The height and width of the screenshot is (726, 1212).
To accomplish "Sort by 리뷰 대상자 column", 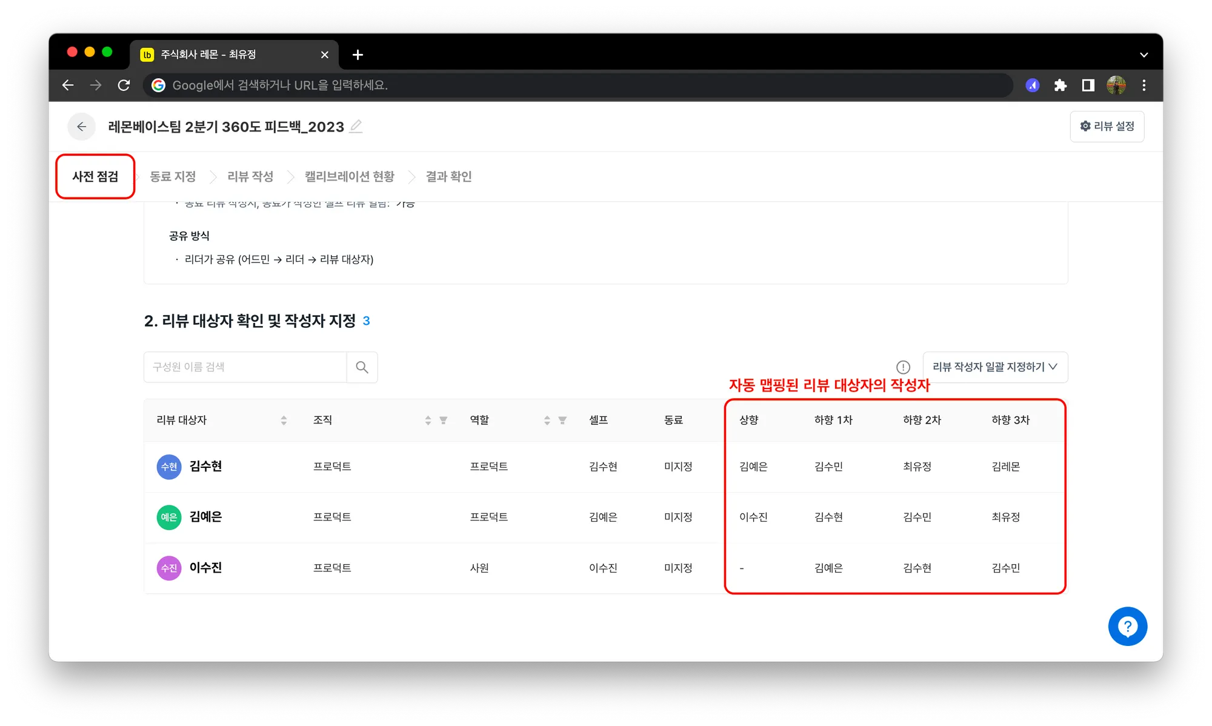I will [284, 420].
